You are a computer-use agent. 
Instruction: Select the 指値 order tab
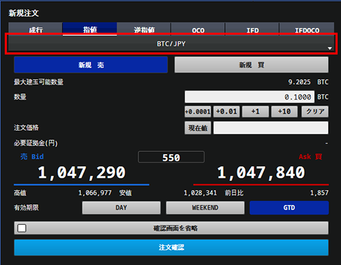pos(90,29)
